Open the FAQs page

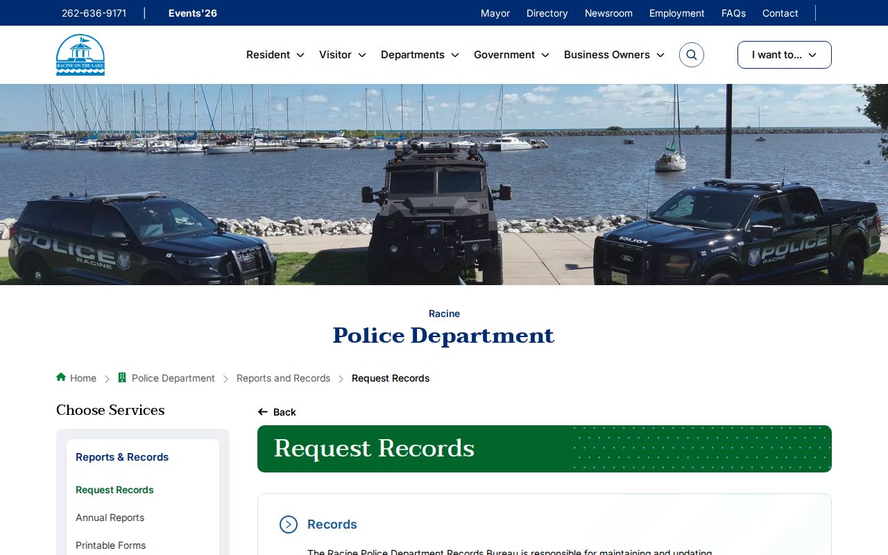coord(733,13)
